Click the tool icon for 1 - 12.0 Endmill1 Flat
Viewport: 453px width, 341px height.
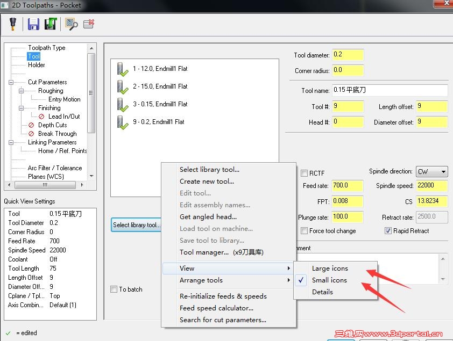point(123,69)
